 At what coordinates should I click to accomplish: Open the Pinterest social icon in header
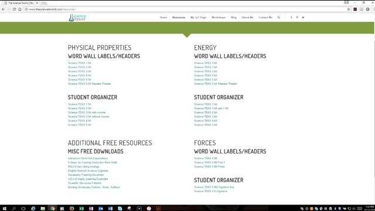coord(297,18)
